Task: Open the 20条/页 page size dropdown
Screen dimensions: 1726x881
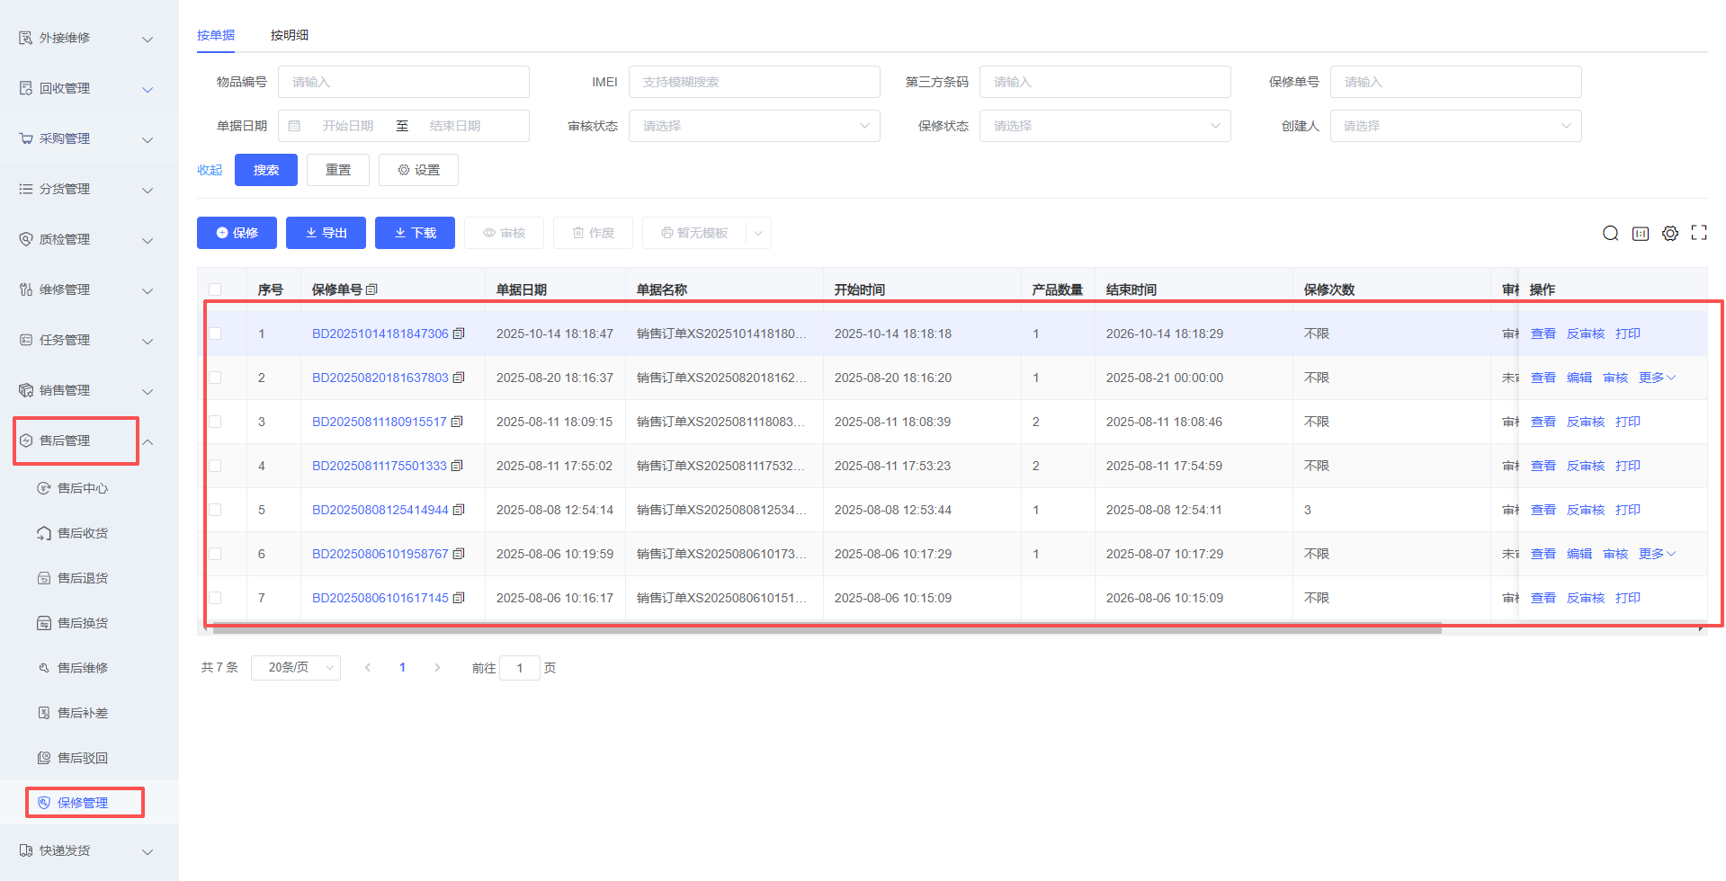Action: pos(296,667)
